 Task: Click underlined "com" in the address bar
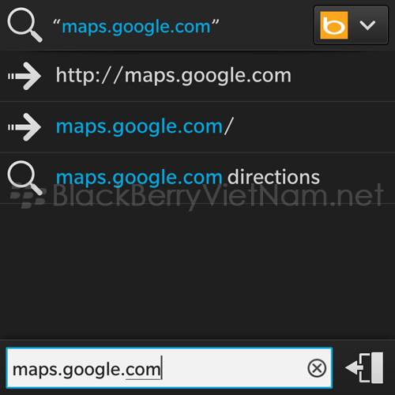(143, 370)
